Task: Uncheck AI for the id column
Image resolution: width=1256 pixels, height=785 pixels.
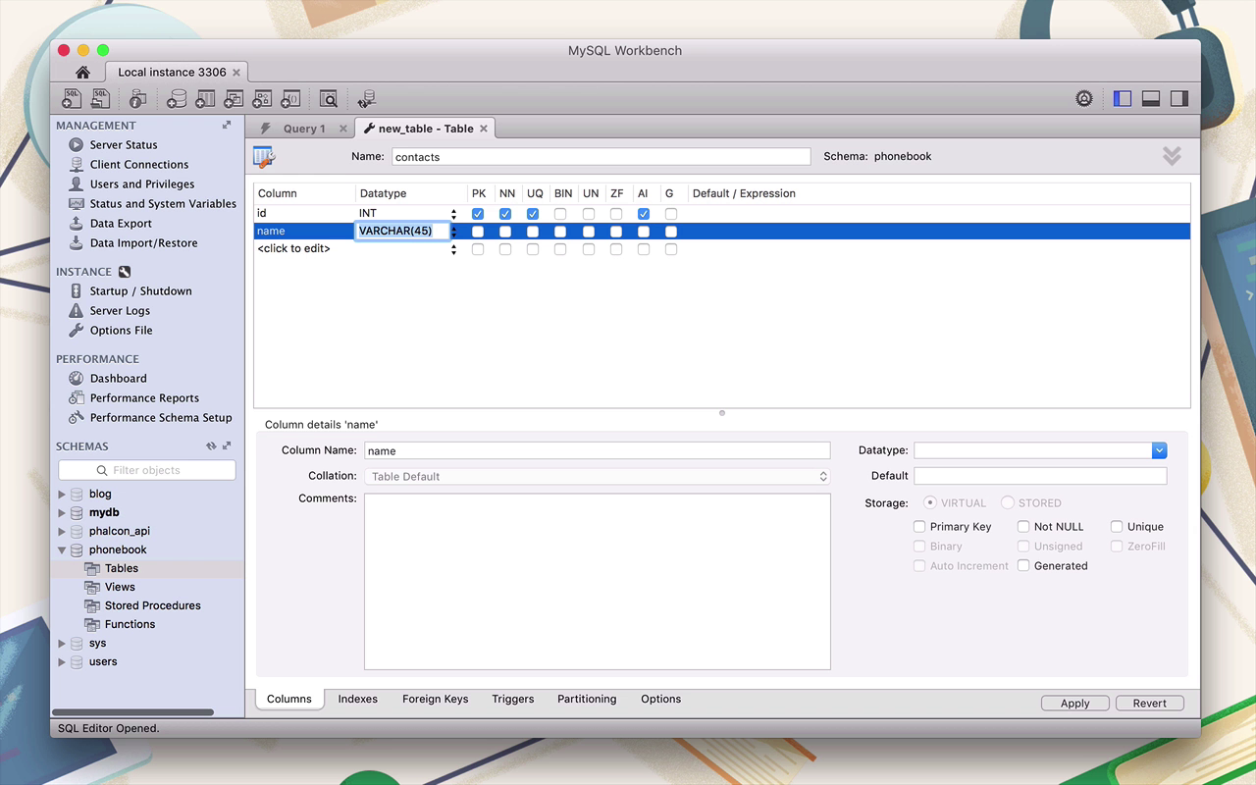Action: click(644, 213)
